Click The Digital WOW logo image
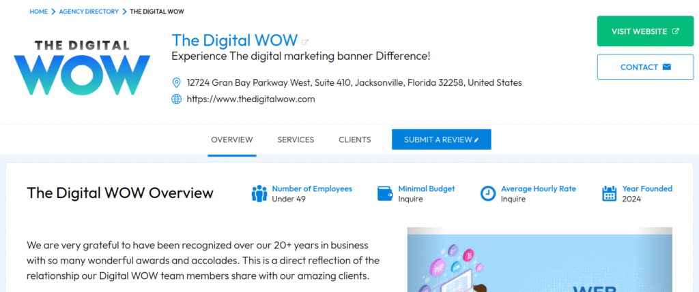This screenshot has height=292, width=699. 81,67
